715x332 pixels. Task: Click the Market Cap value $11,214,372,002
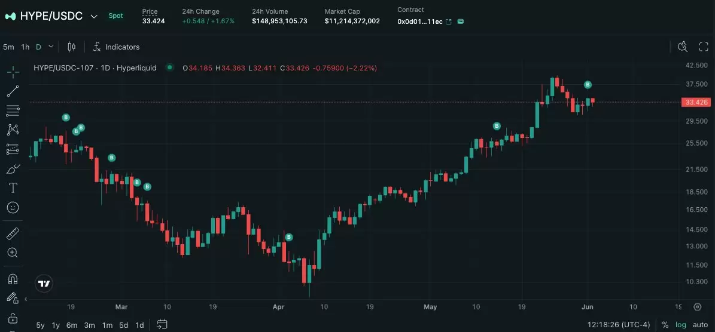[x=352, y=21]
